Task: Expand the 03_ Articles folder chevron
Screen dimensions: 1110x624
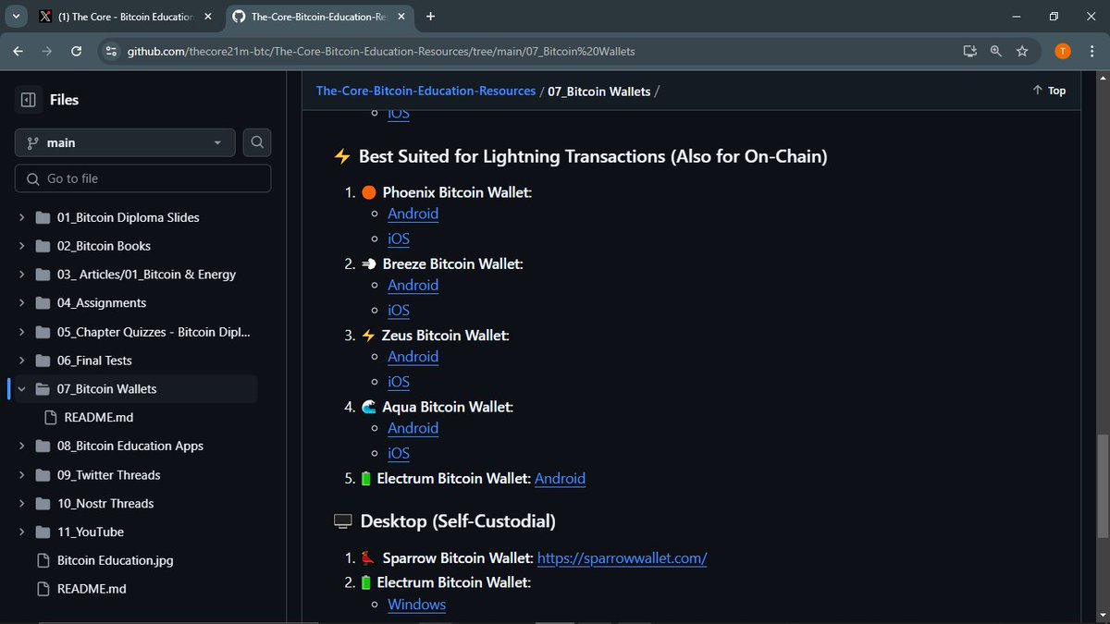Action: (x=20, y=275)
